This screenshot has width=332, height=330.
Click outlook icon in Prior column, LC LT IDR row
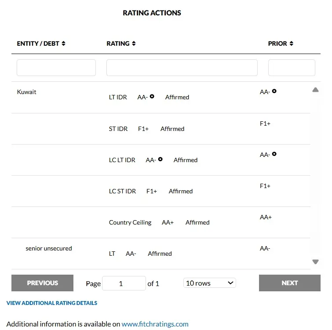click(x=274, y=154)
